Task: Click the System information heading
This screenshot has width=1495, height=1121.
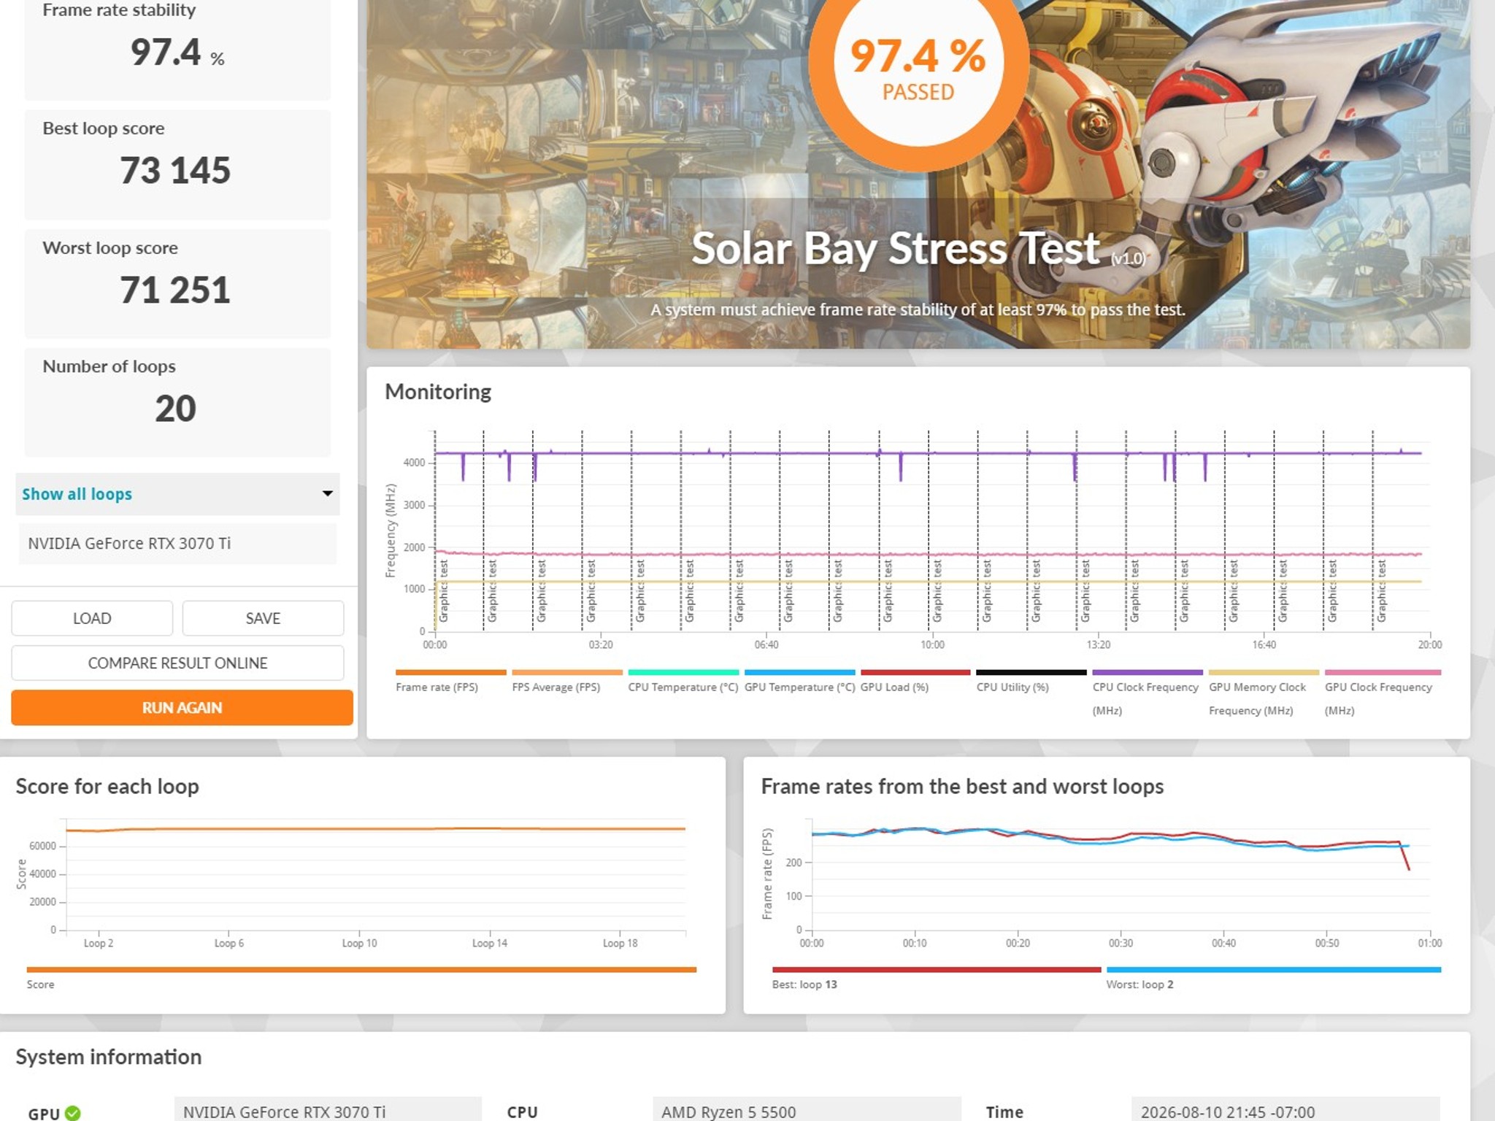Action: 109,1057
